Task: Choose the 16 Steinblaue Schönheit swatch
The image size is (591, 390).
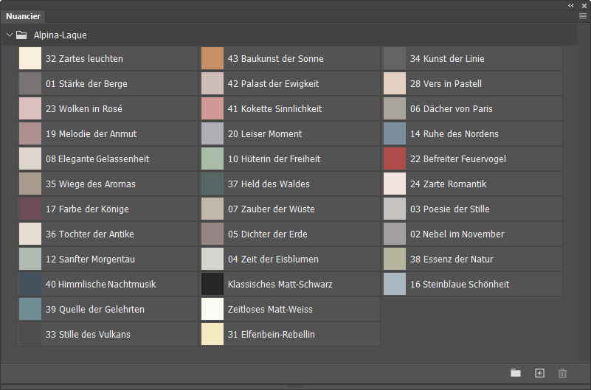Action: click(395, 284)
